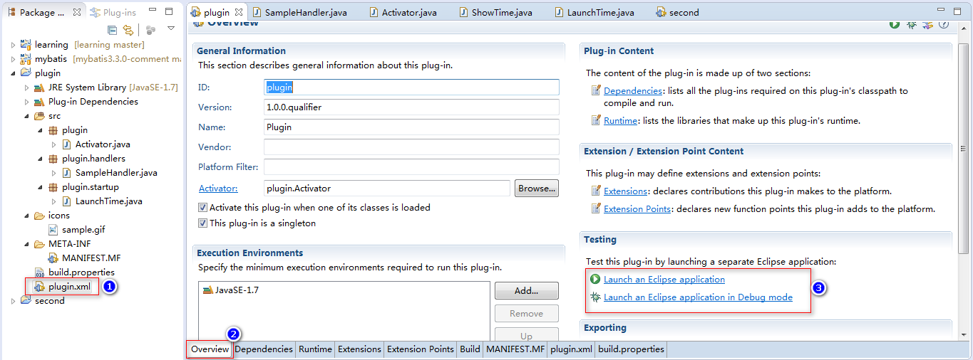Open the help question mark icon
The image size is (973, 360).
click(944, 25)
